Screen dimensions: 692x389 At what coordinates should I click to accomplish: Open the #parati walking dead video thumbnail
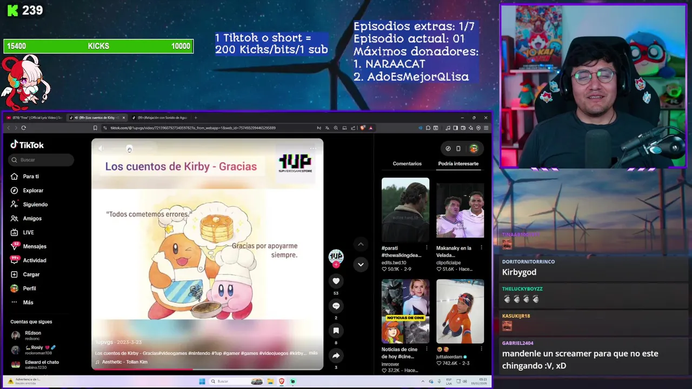405,210
